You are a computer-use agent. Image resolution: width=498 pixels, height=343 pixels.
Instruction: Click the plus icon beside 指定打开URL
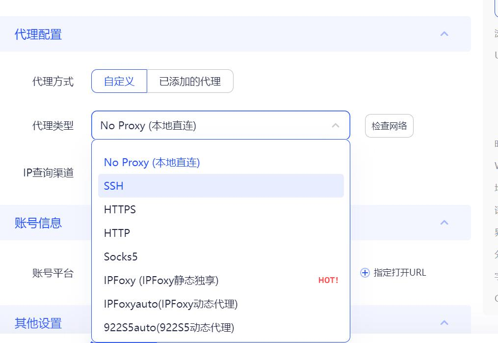tap(365, 273)
